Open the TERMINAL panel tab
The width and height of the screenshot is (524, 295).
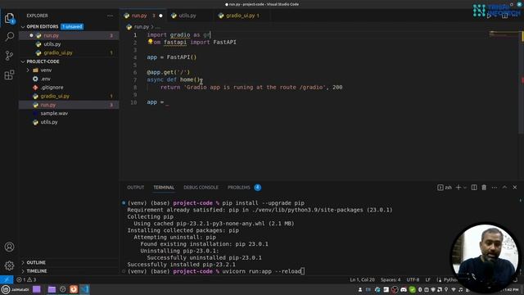point(164,188)
